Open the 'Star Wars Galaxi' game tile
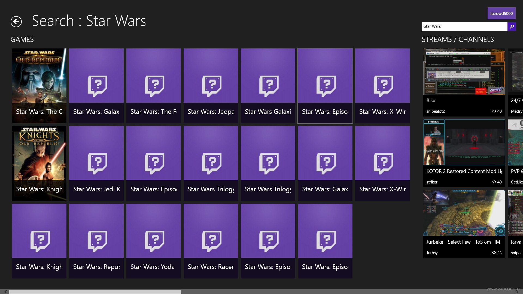 [x=268, y=86]
